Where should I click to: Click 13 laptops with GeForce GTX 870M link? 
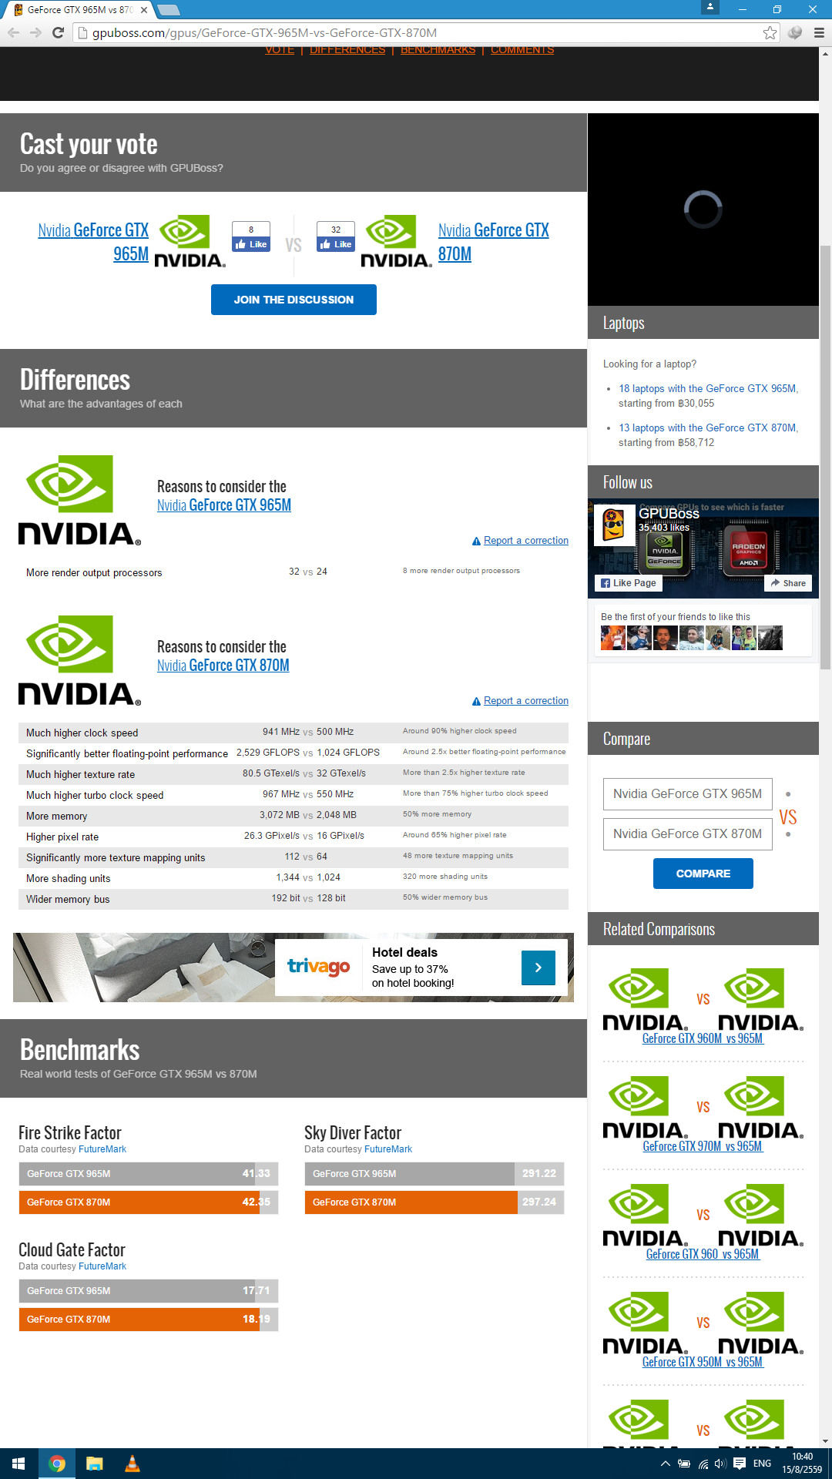708,428
